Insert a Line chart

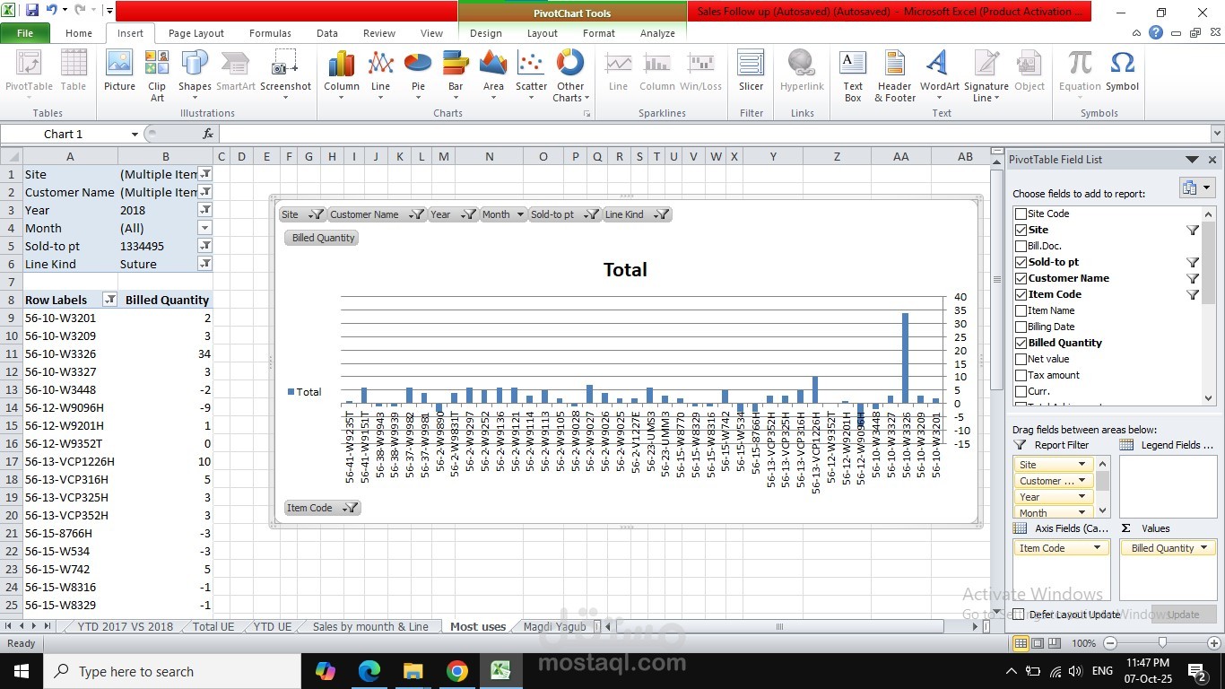click(x=381, y=76)
